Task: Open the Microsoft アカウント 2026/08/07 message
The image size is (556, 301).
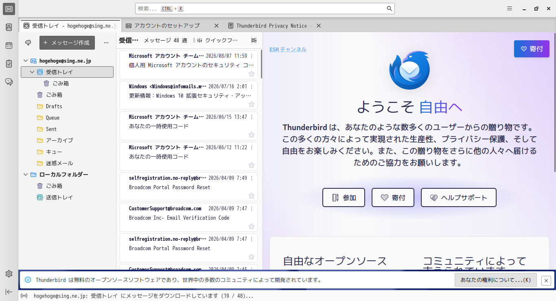Action: click(188, 65)
